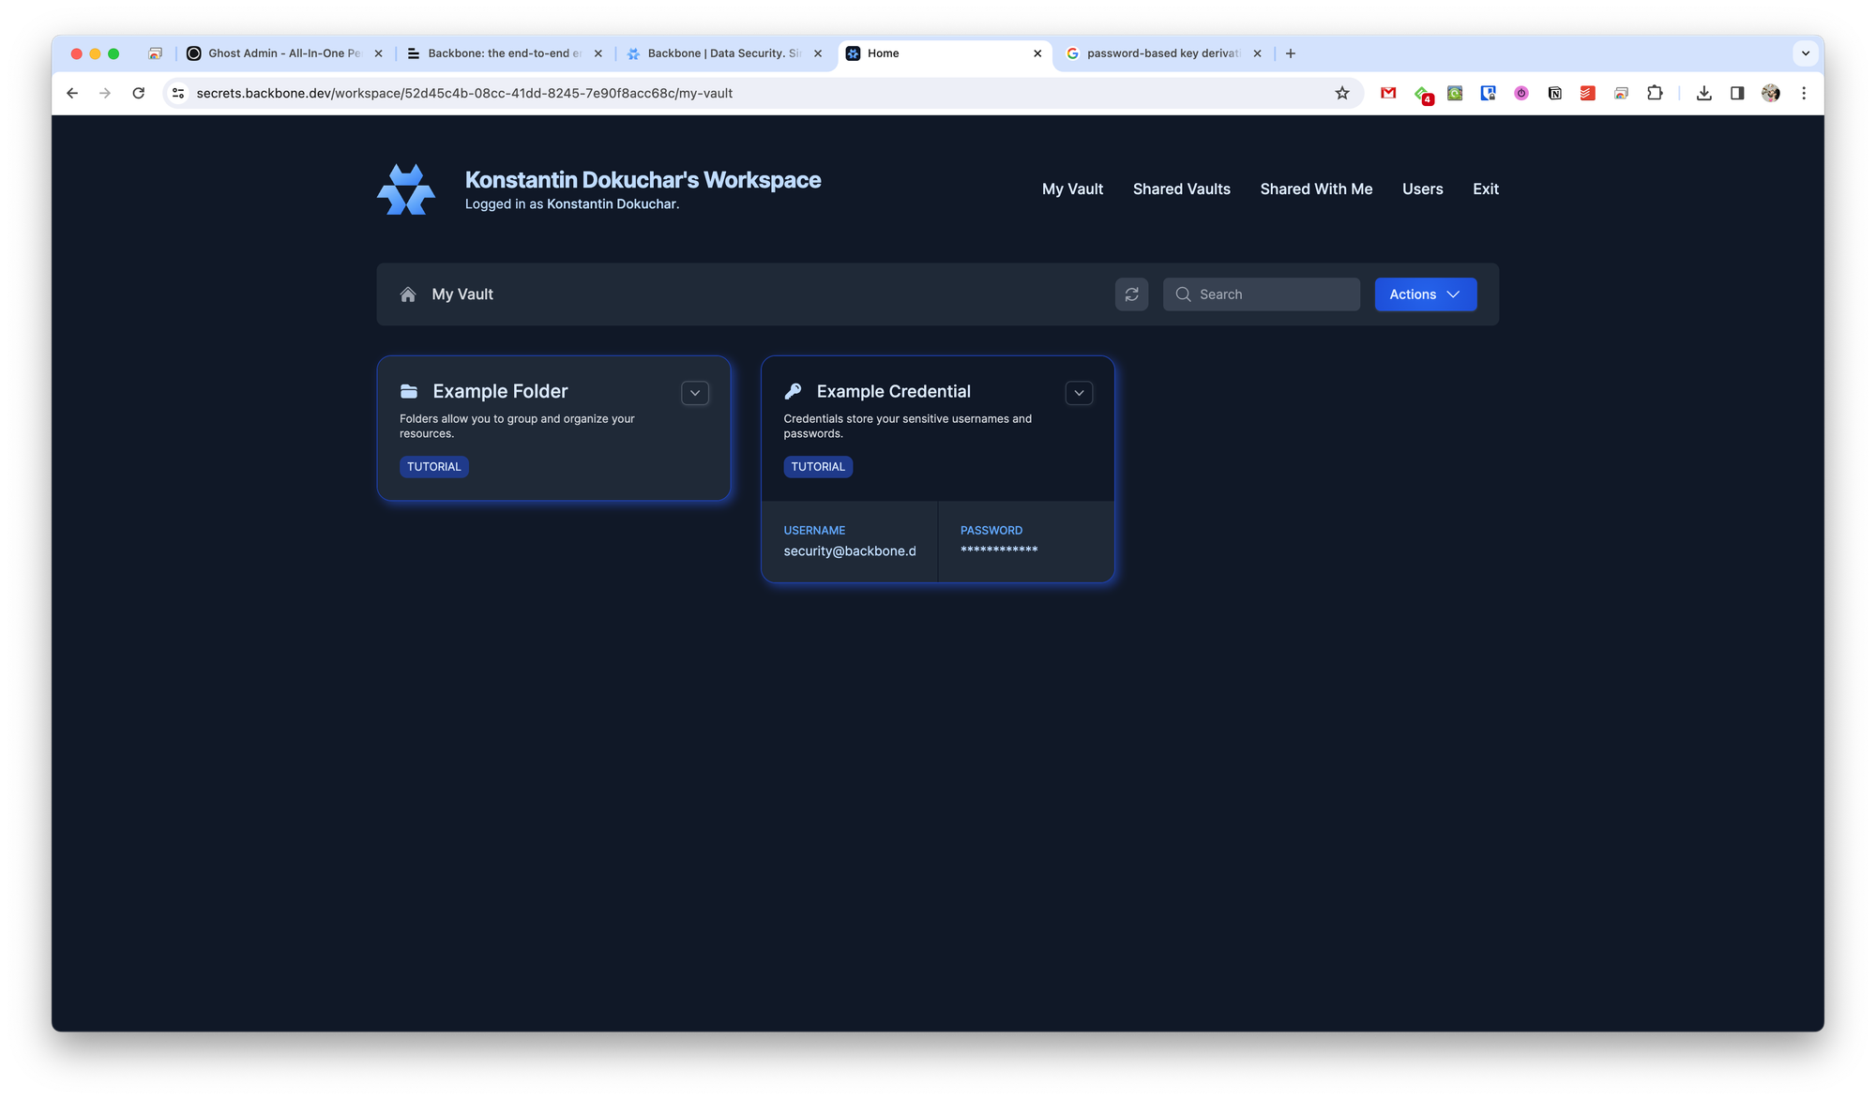1876x1100 pixels.
Task: Click the key icon on Example Credential
Action: tap(793, 392)
